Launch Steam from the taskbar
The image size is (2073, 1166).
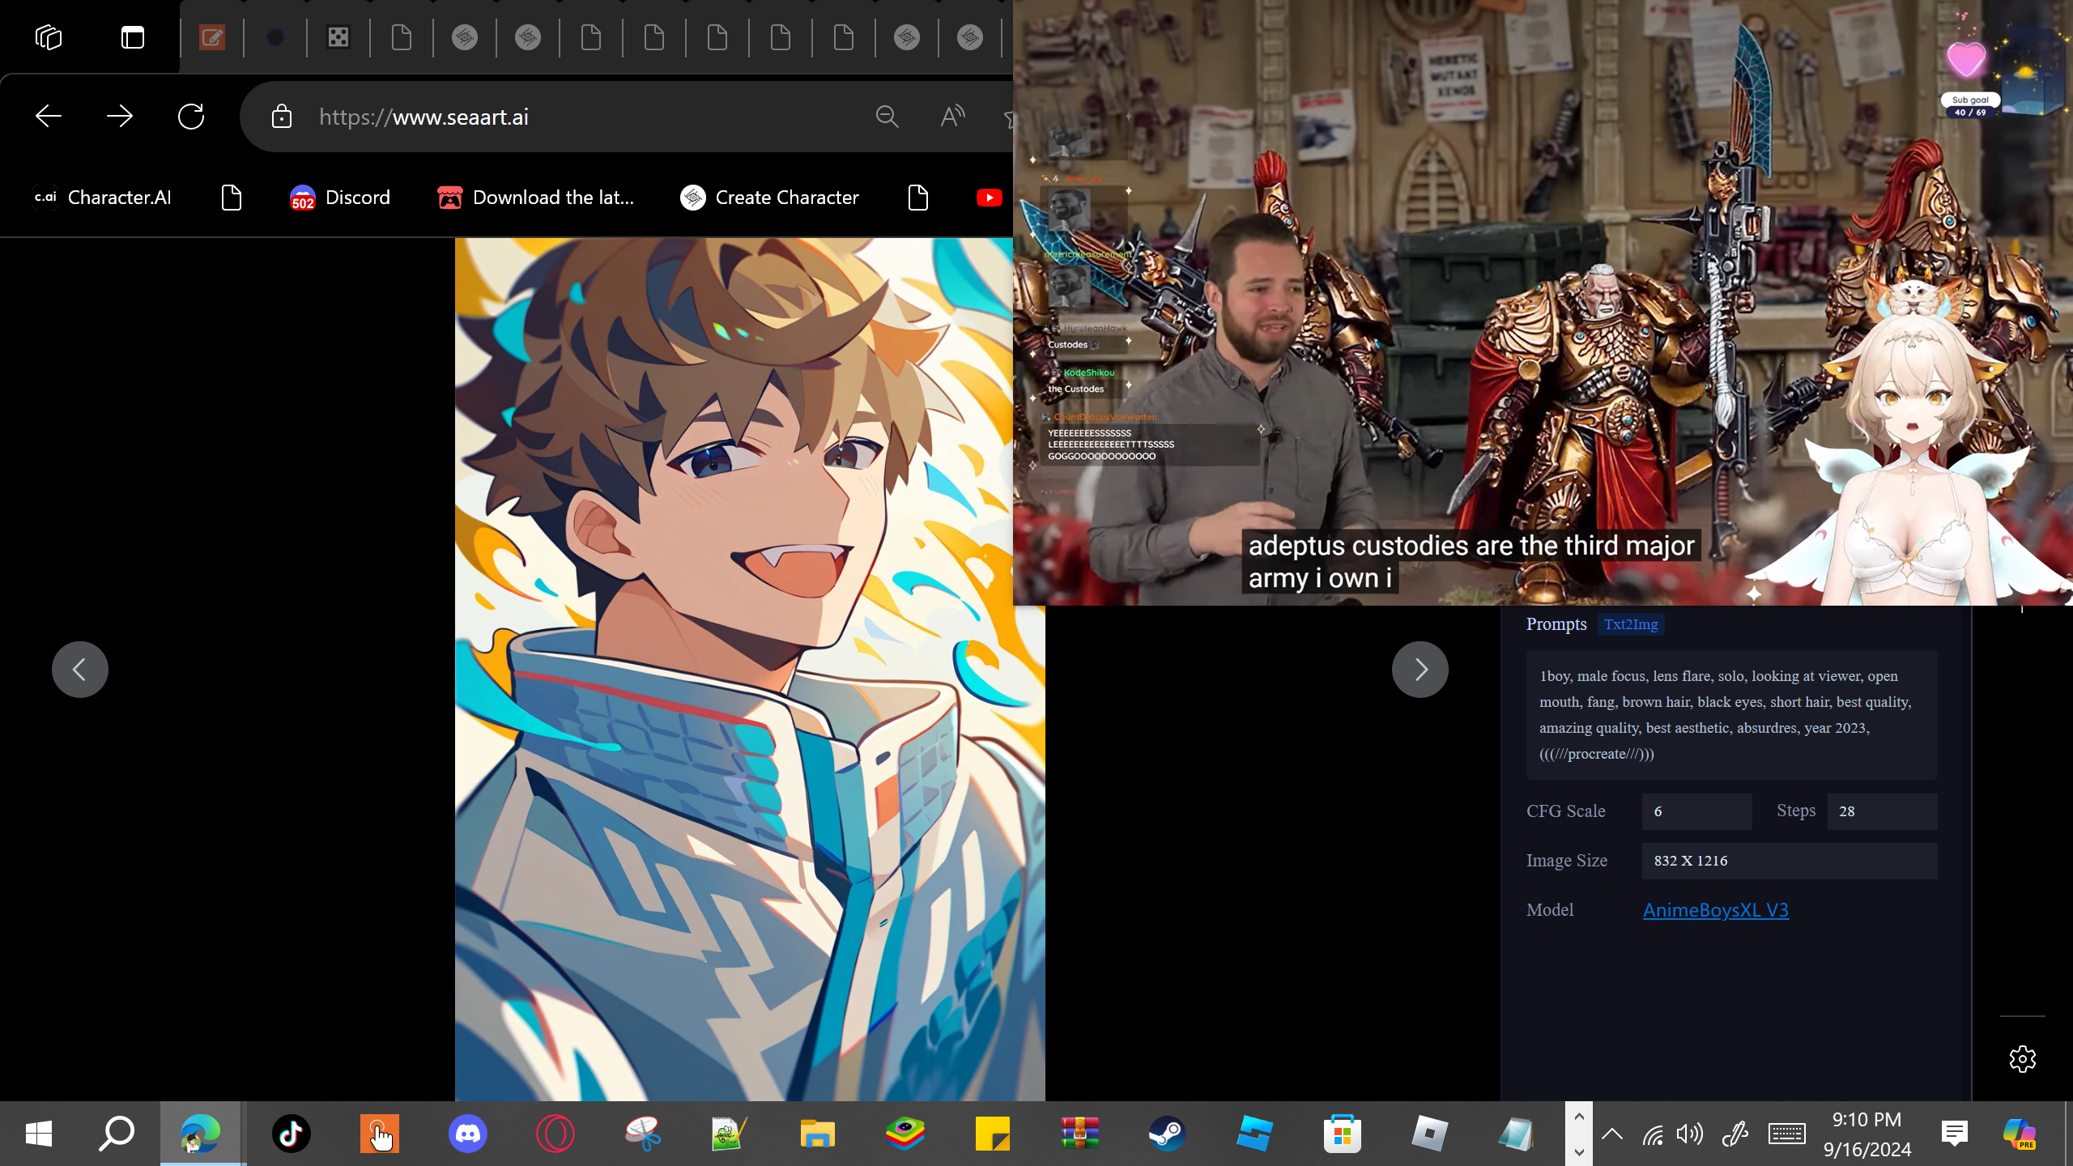(x=1167, y=1134)
